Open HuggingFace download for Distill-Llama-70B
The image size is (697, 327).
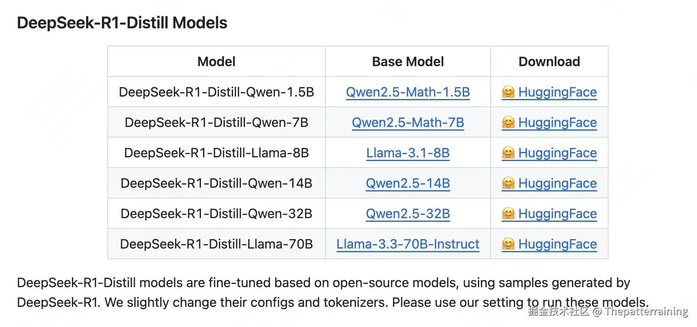point(557,244)
